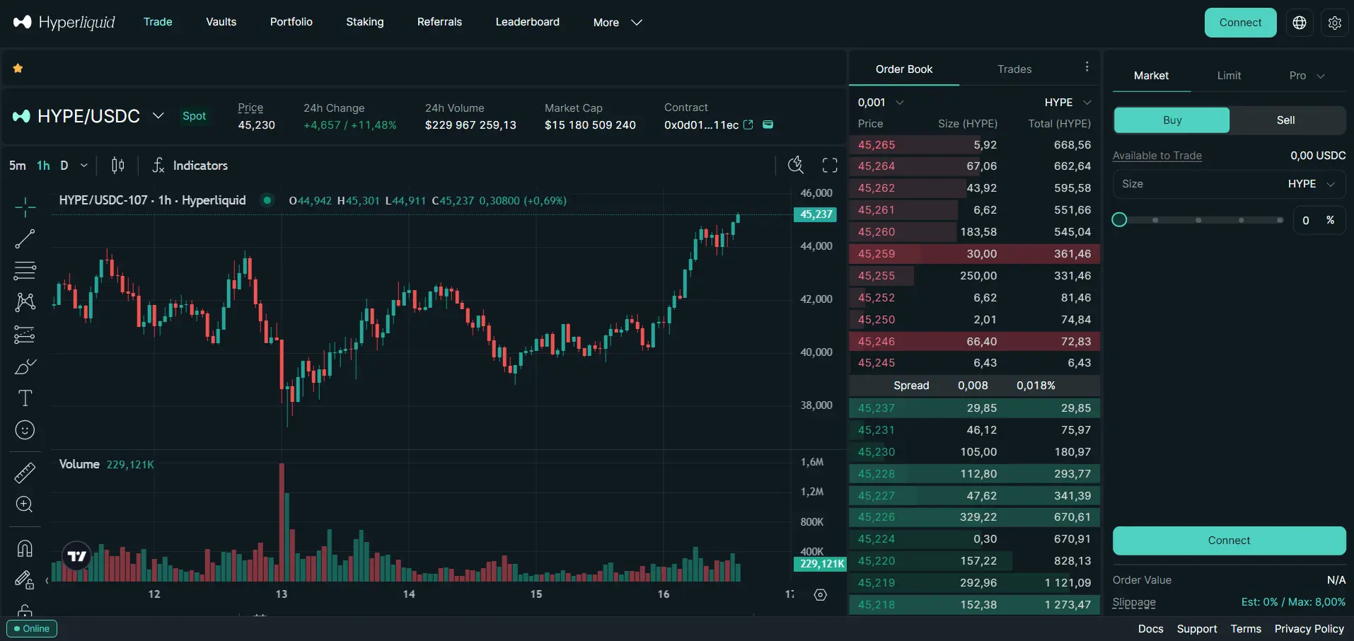1354x641 pixels.
Task: Open the Staking page
Action: (365, 22)
